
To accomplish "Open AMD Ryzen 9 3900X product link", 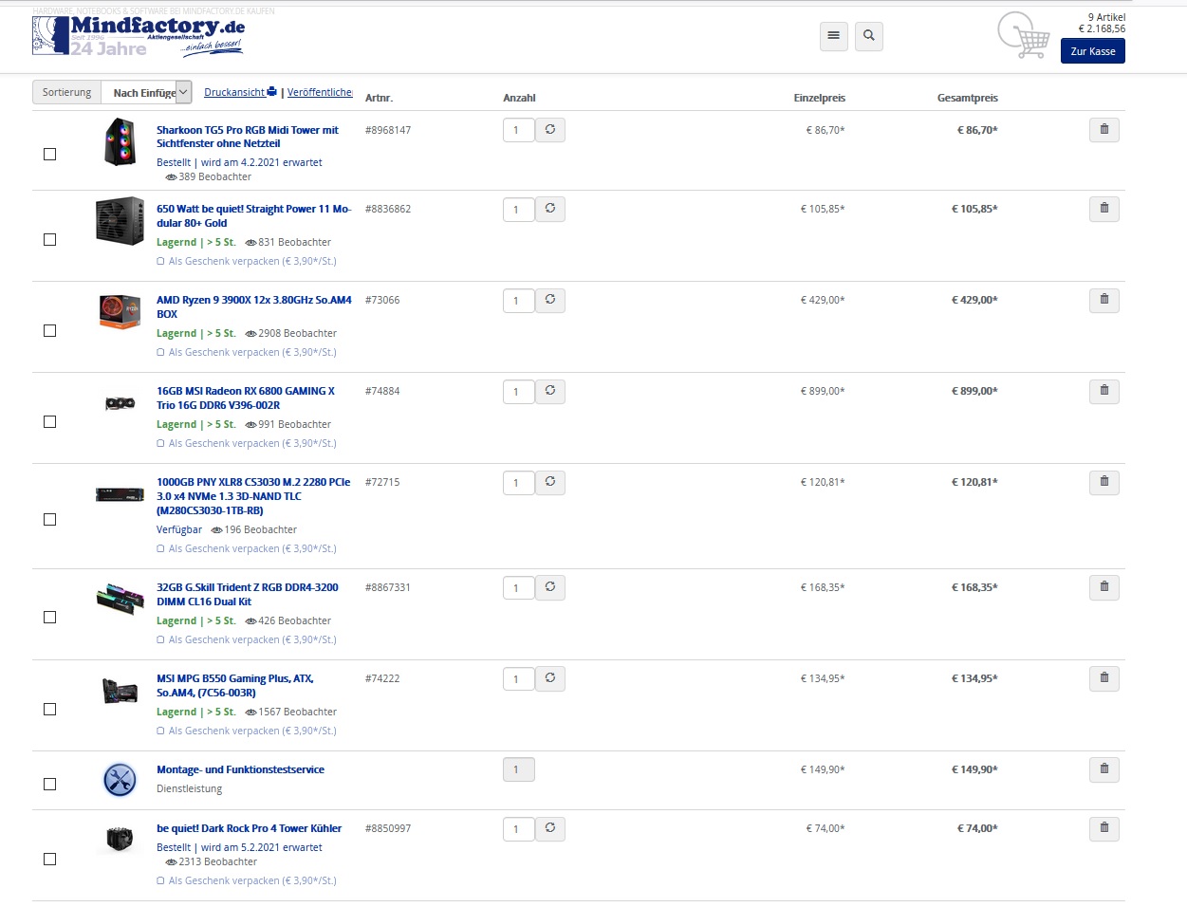I will (253, 306).
